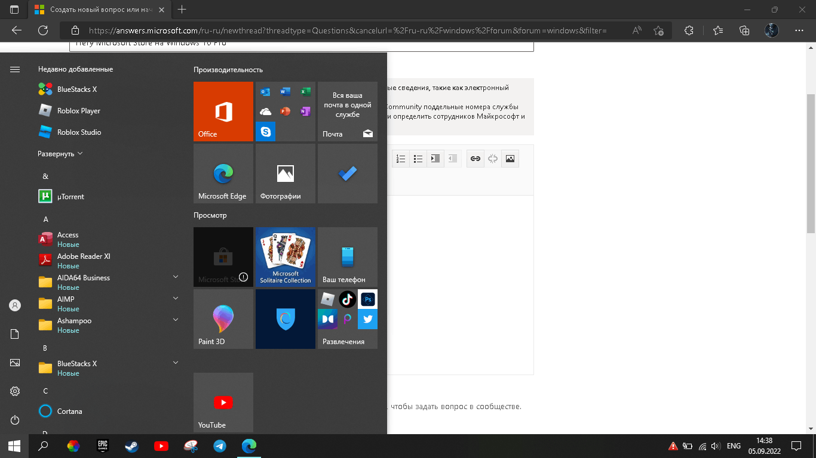
Task: Click the Start menu hamburger icon
Action: 15,69
